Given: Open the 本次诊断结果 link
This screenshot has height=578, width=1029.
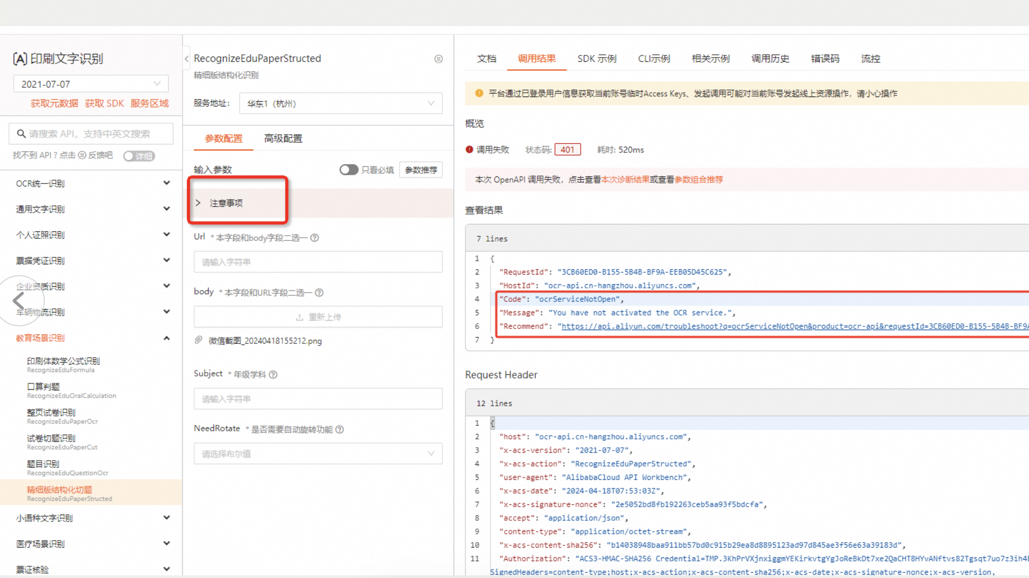Looking at the screenshot, I should click(x=625, y=180).
